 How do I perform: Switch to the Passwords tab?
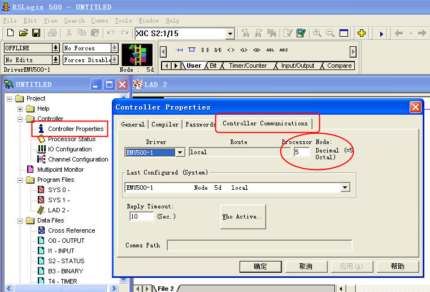(x=200, y=124)
